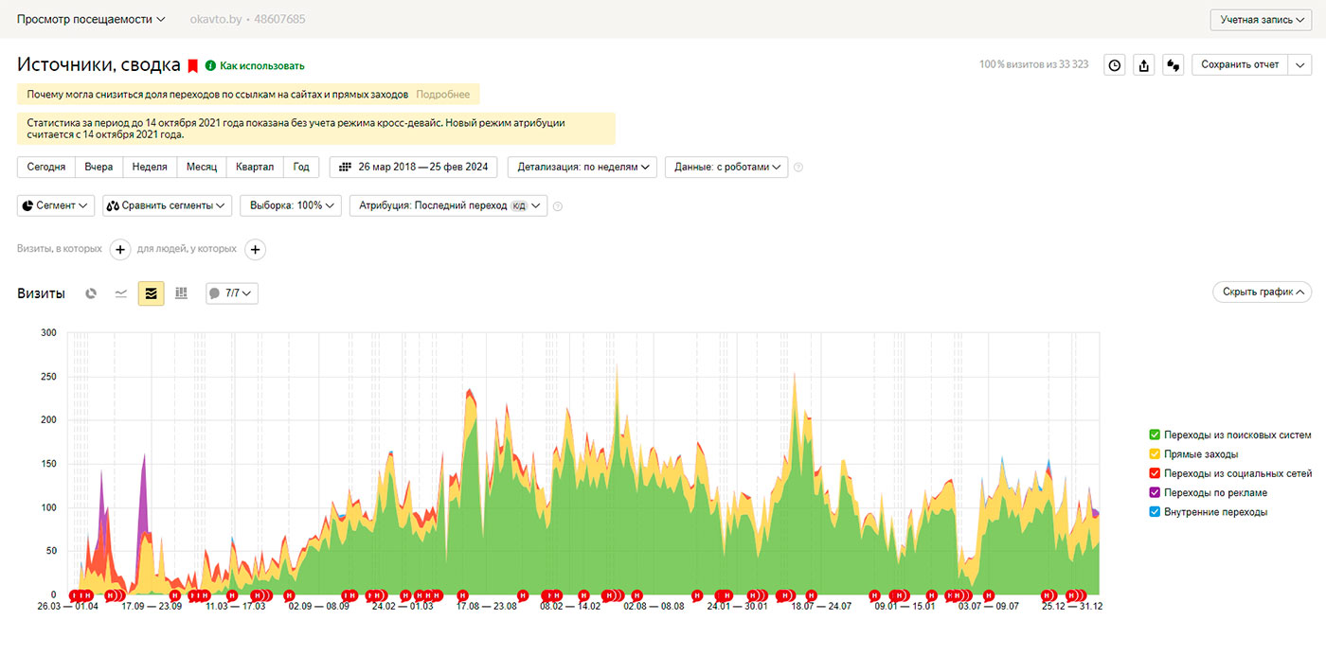The width and height of the screenshot is (1326, 656).
Task: Click the x-axis label 17.08 — 23.08
Action: [x=487, y=606]
